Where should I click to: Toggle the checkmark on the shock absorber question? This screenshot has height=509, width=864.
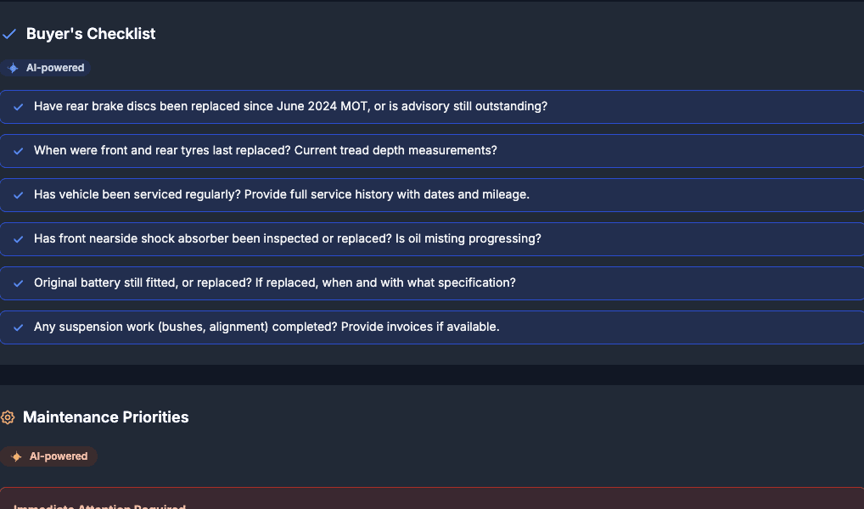coord(18,238)
